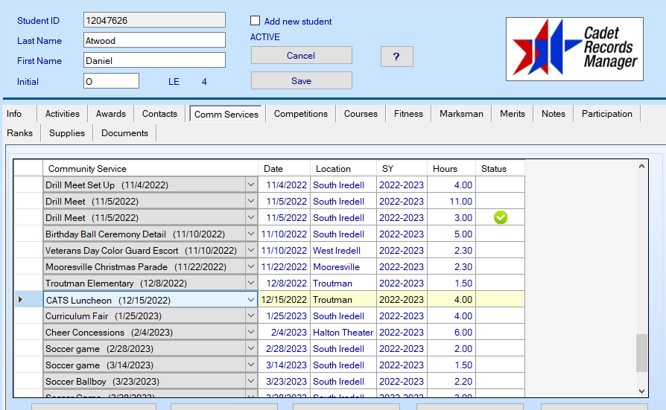Click the Last Name field containing Atwood
The width and height of the screenshot is (666, 410).
(154, 40)
